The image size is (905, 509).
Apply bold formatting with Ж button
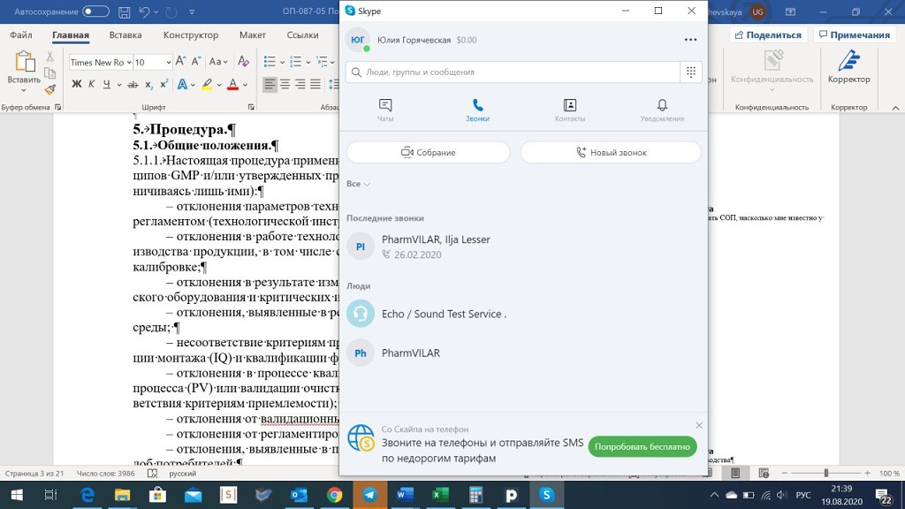(x=76, y=85)
